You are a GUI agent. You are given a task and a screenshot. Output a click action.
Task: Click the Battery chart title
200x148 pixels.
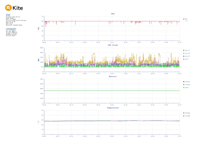click(113, 77)
